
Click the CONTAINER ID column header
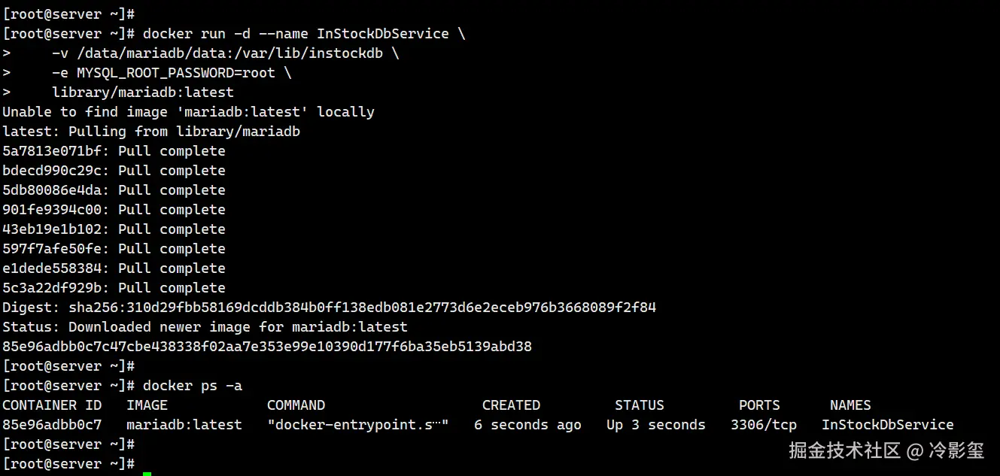[52, 405]
